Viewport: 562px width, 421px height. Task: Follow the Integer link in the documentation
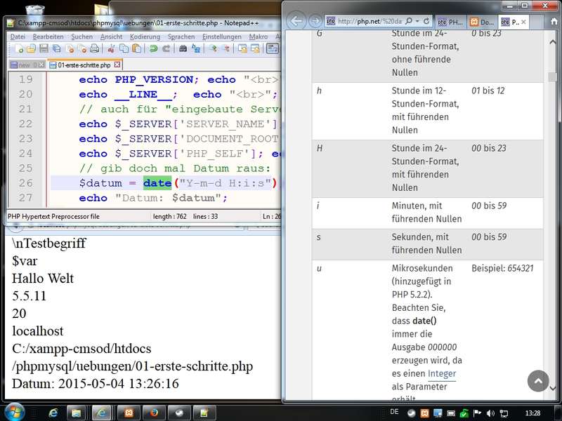(x=442, y=374)
